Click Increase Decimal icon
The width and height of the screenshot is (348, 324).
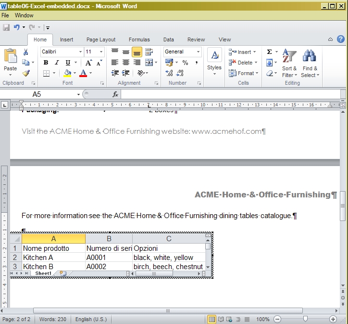(169, 73)
